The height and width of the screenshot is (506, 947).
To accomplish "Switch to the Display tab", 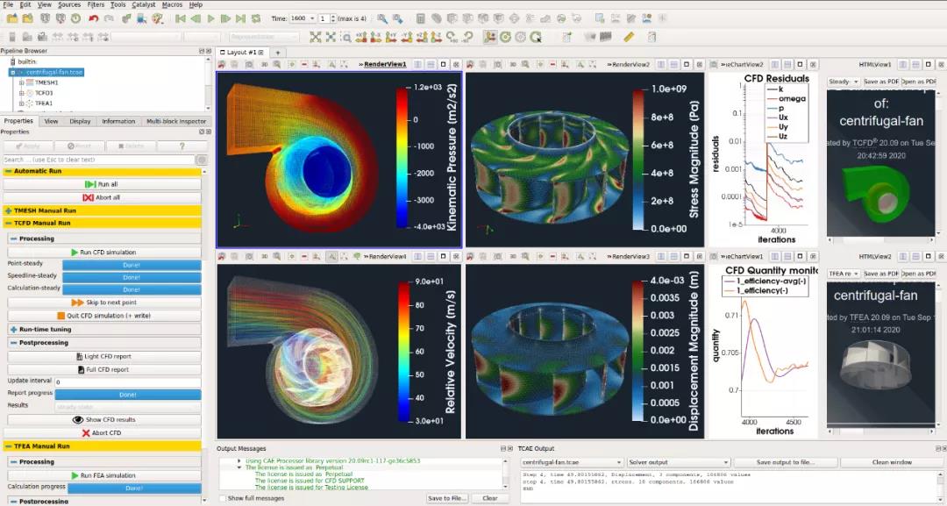I will pos(80,121).
